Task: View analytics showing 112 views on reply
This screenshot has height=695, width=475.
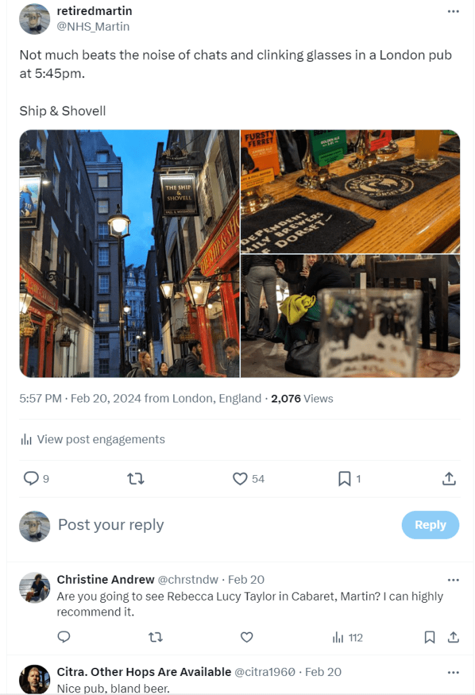Action: click(348, 637)
